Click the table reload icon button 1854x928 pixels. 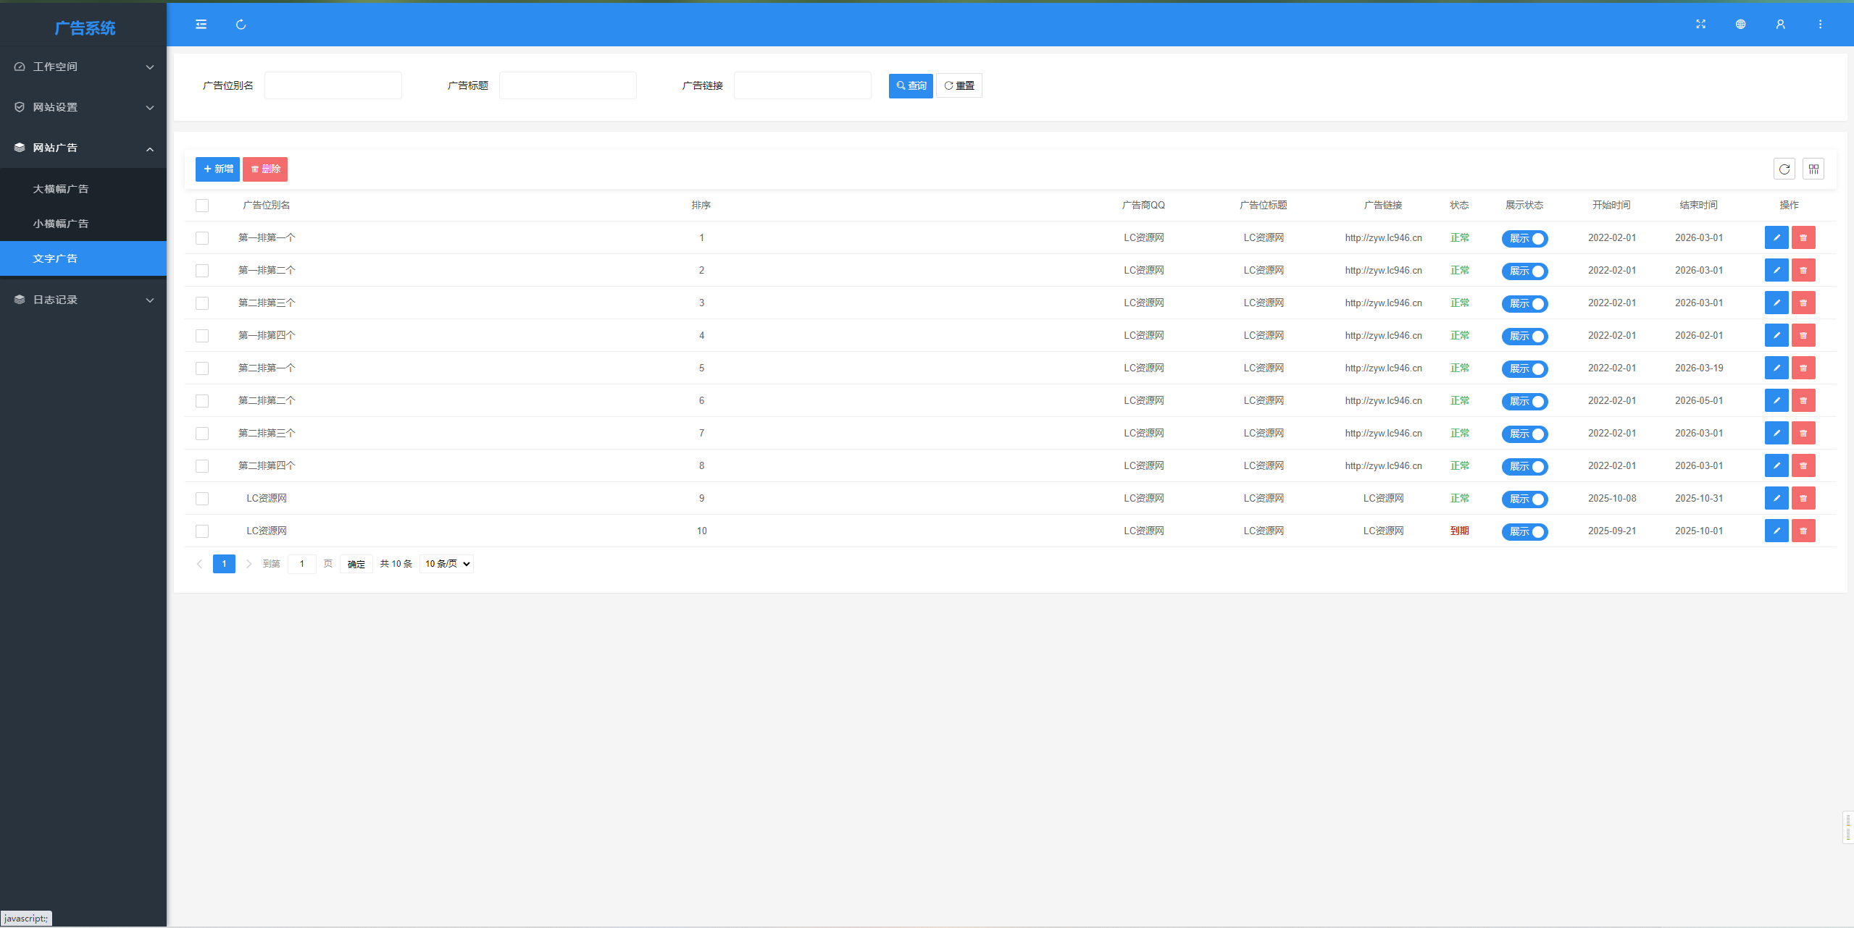tap(1784, 169)
